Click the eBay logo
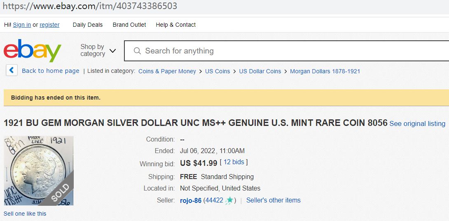This screenshot has width=449, height=221. point(32,51)
